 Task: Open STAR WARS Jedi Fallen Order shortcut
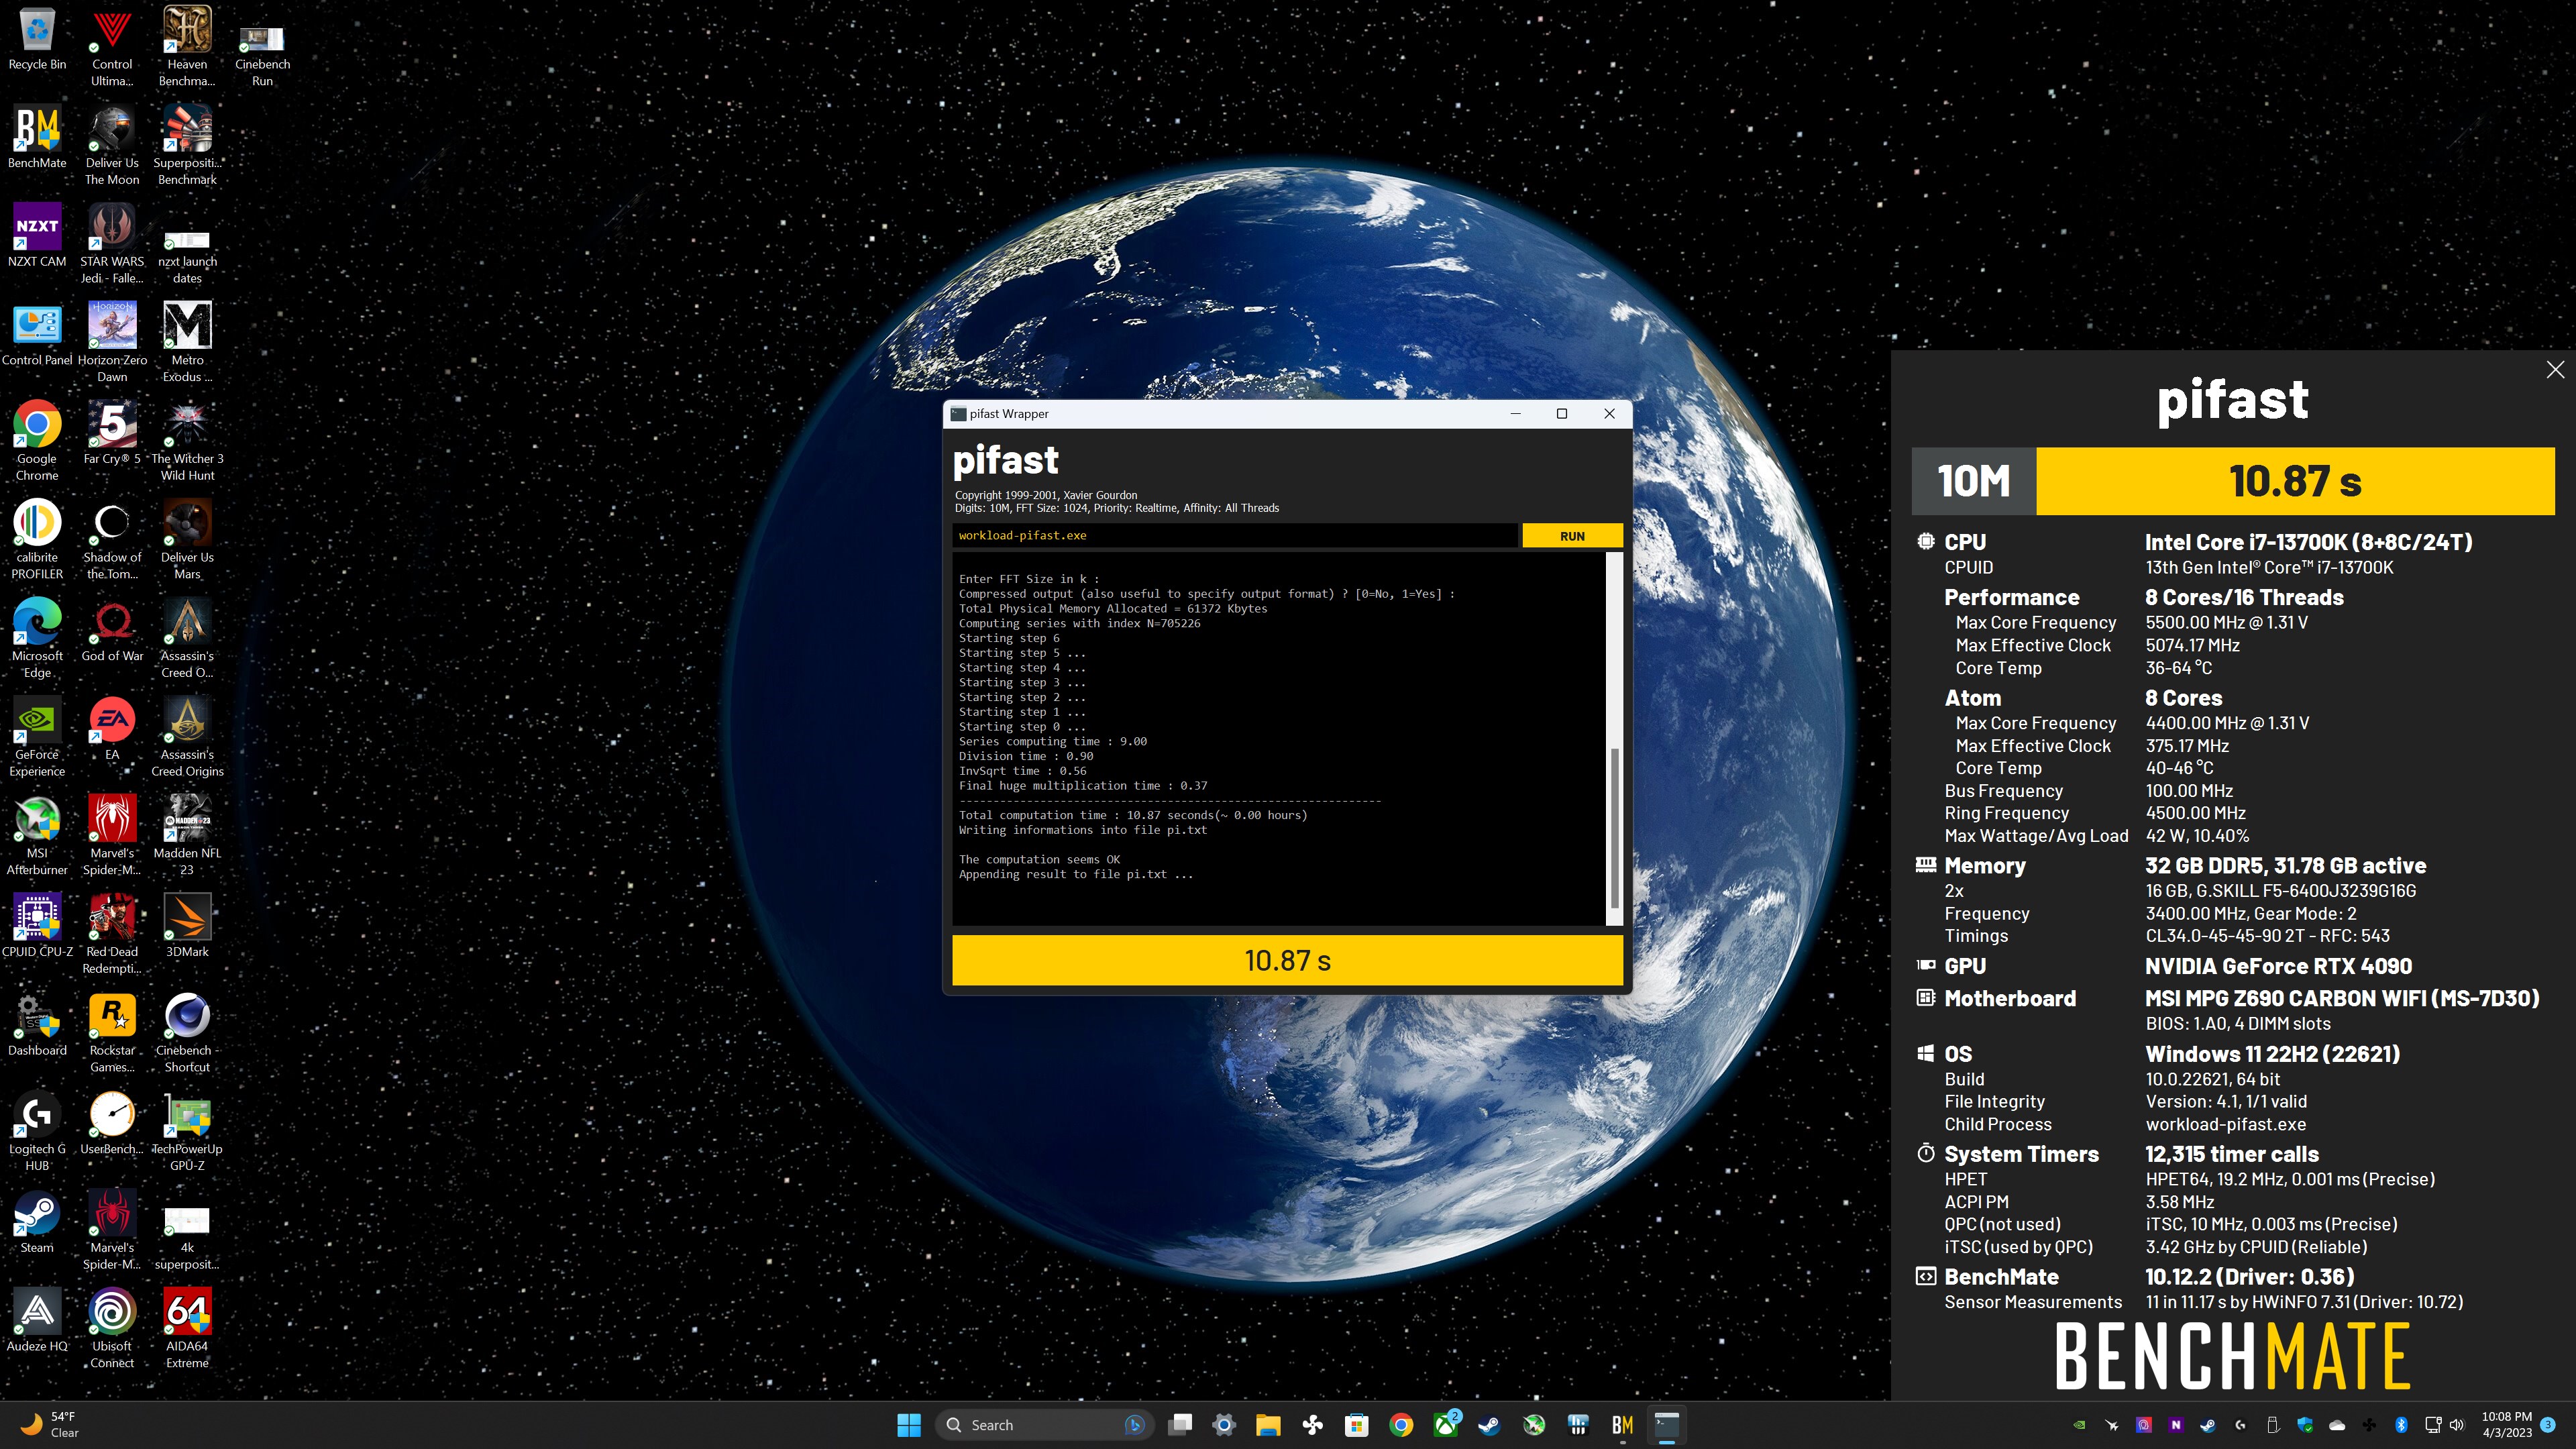[x=112, y=244]
